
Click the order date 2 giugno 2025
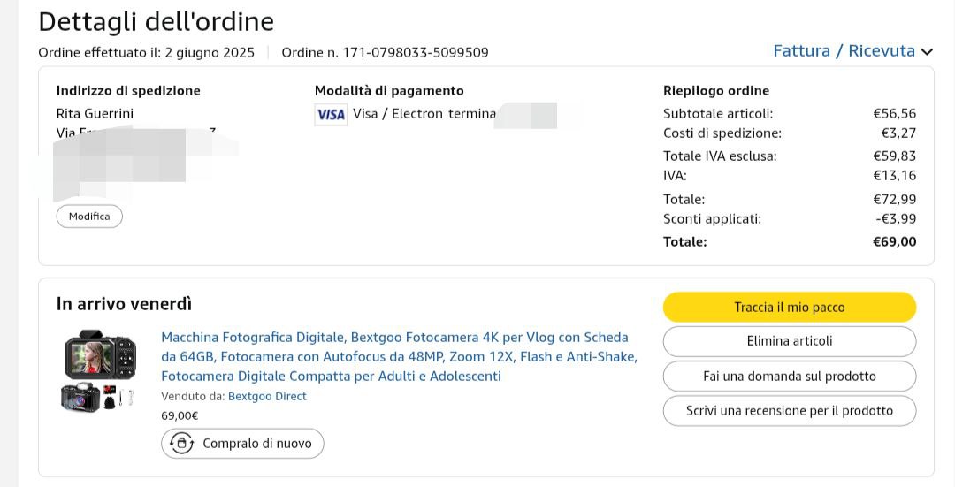210,52
